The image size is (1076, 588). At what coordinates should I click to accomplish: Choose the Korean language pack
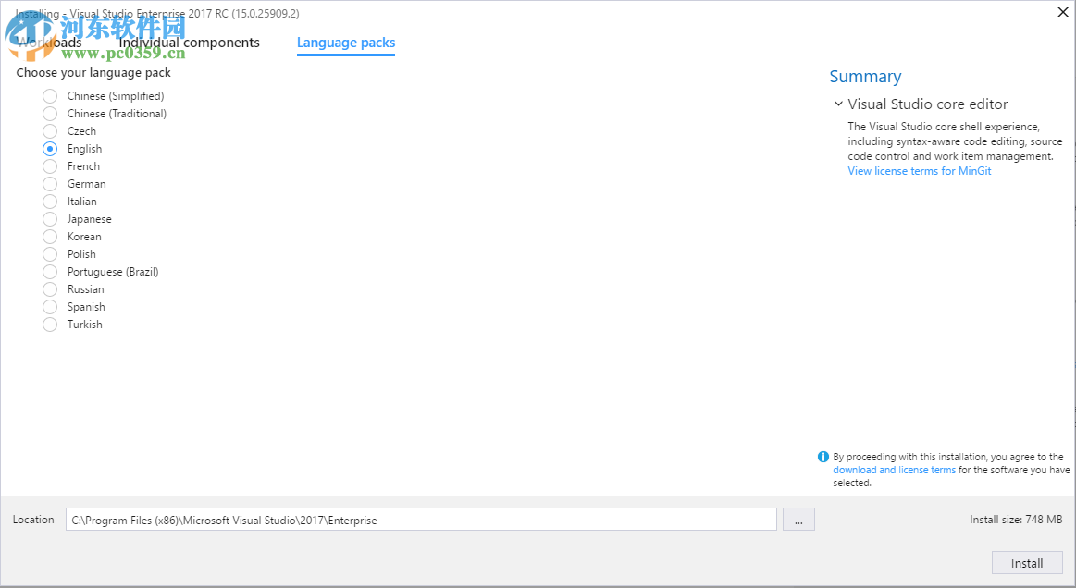point(50,237)
